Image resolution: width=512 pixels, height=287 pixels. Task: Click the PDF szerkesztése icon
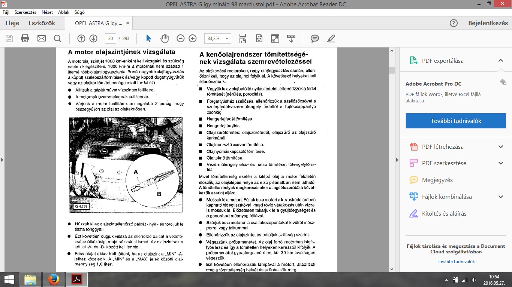(413, 163)
